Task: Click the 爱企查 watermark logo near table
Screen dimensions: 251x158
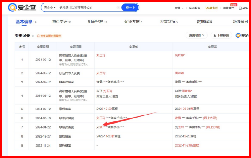Action: (x=238, y=35)
